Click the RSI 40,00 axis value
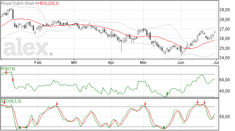 pyautogui.click(x=224, y=91)
